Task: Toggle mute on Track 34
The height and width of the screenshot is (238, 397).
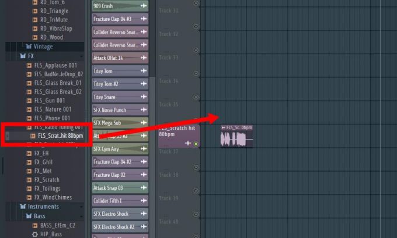Action: click(x=196, y=73)
